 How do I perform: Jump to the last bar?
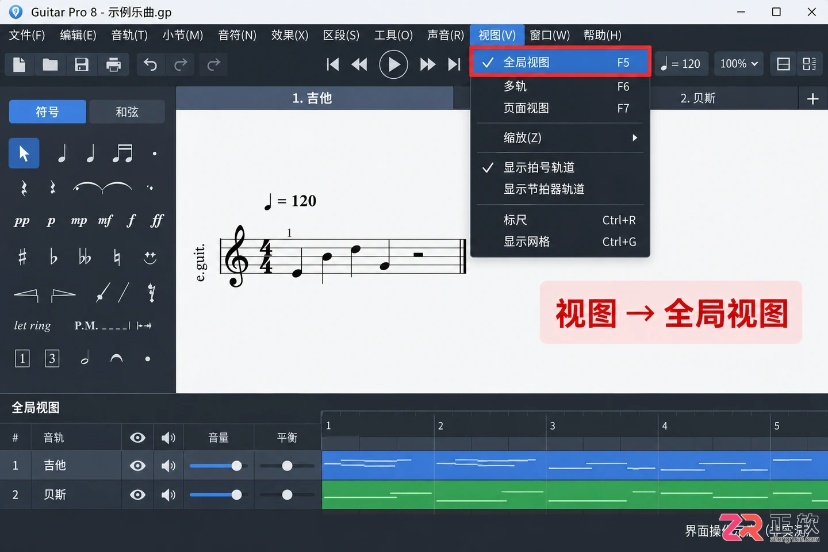point(454,64)
